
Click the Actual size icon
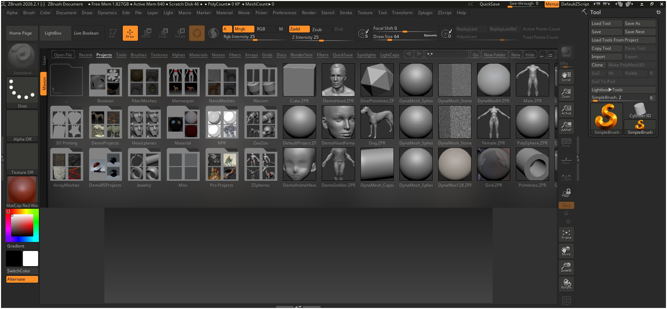tap(566, 110)
